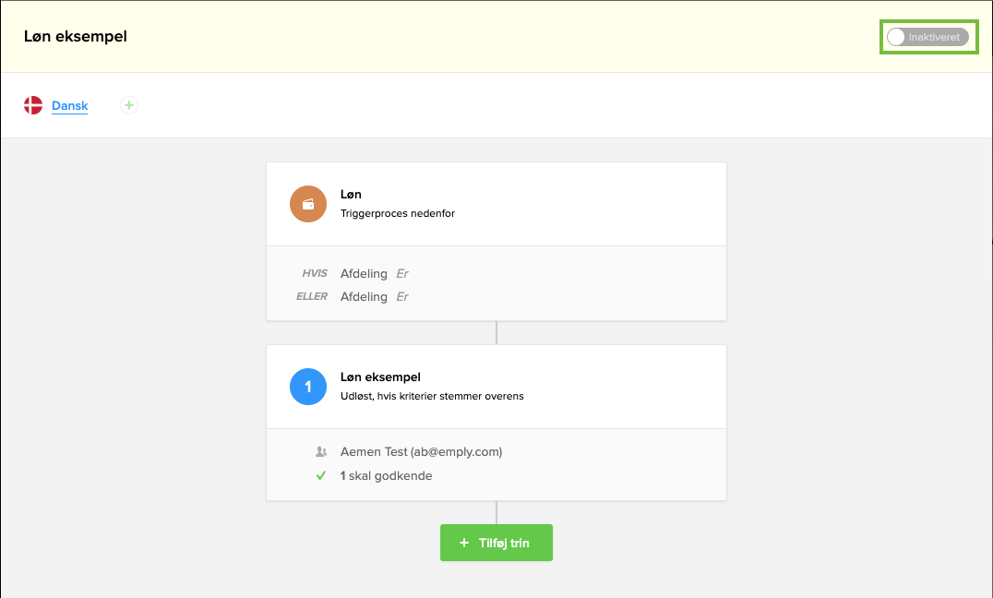993x598 pixels.
Task: Click the orange Løn wallet icon
Action: click(x=308, y=204)
